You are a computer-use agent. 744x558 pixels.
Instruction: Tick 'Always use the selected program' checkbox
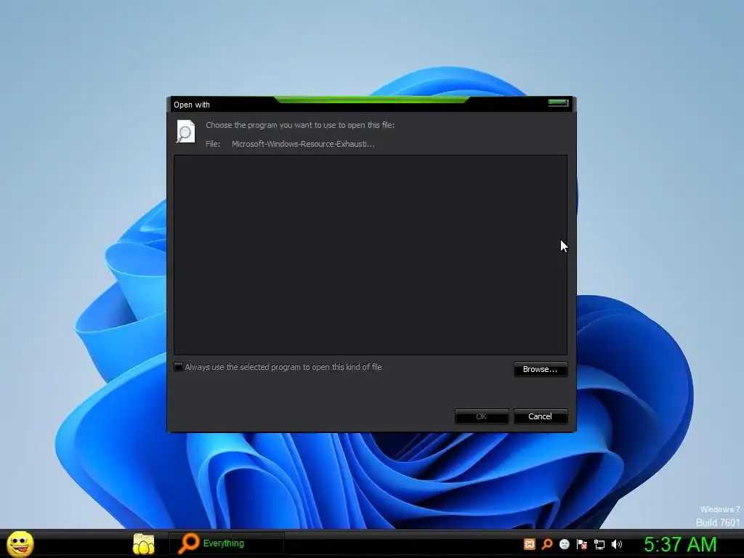pos(179,367)
